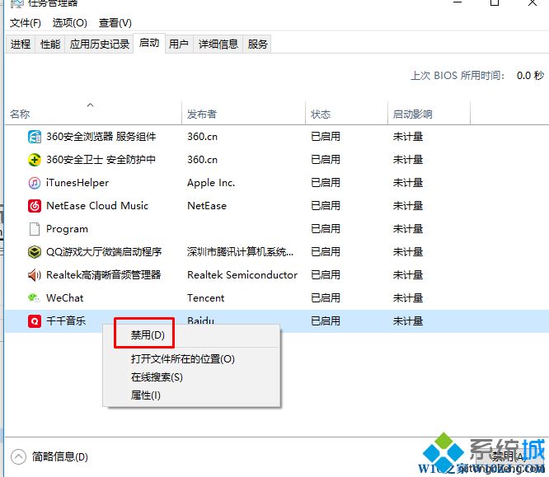Click the 上次 BIOS 所用时间 label

coord(457,76)
